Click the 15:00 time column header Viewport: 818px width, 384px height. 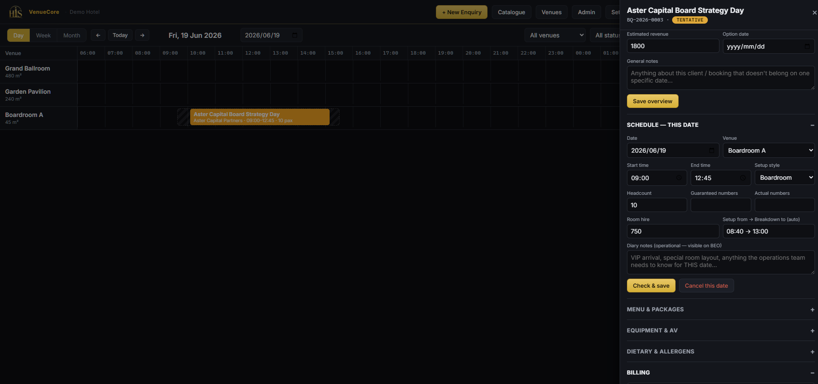[335, 53]
